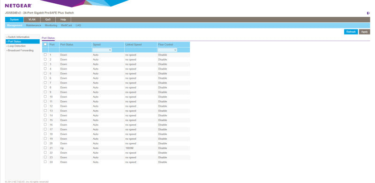Open the QoS tab
The height and width of the screenshot is (183, 375).
(48, 20)
